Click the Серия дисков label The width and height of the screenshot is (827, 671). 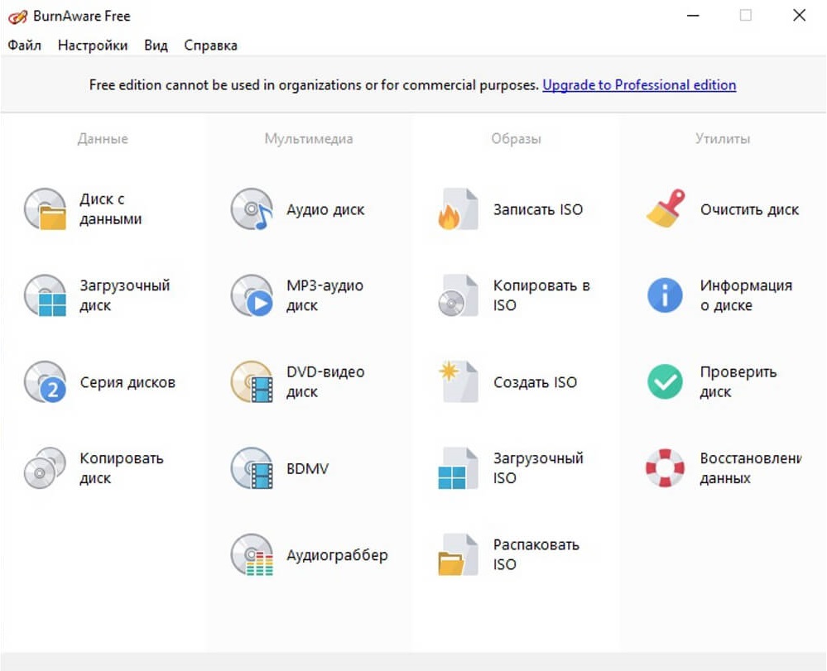pos(127,382)
